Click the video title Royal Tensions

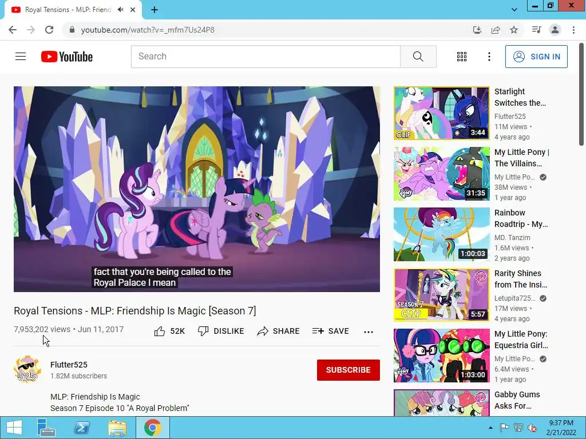pyautogui.click(x=135, y=310)
